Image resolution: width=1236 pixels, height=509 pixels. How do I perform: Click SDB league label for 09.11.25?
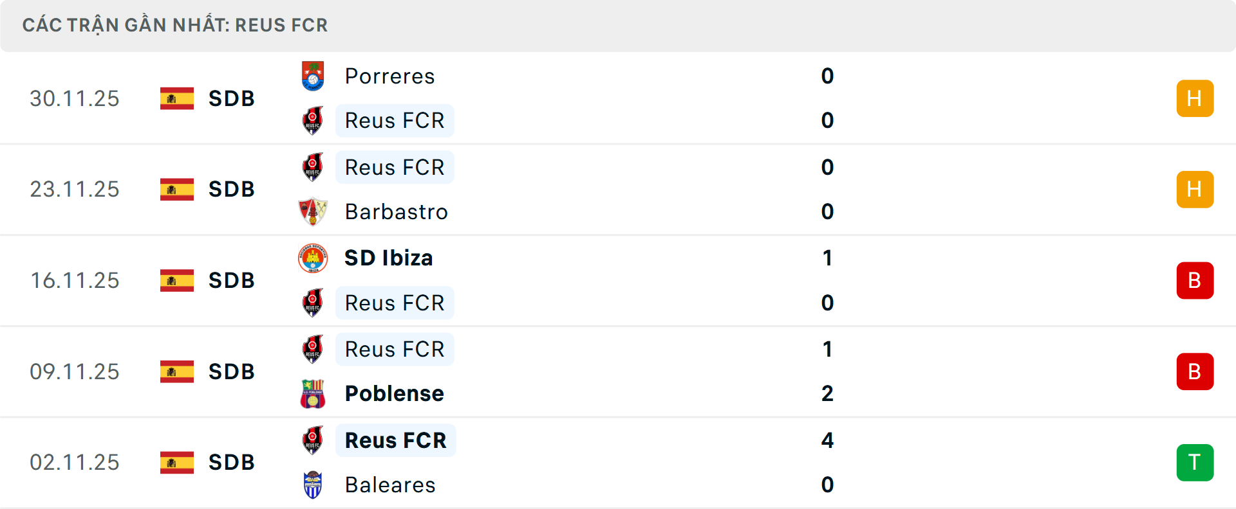[x=231, y=371]
